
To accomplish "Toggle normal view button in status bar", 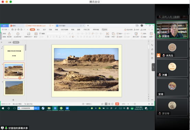I will pyautogui.click(x=106, y=104).
